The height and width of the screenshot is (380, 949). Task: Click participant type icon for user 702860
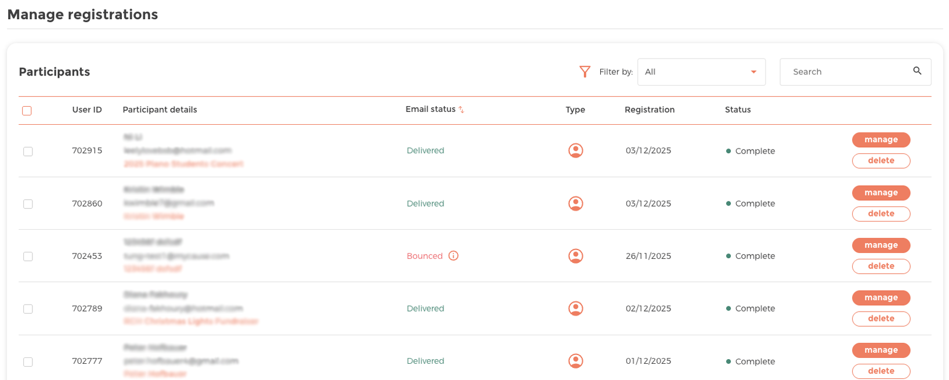[576, 204]
